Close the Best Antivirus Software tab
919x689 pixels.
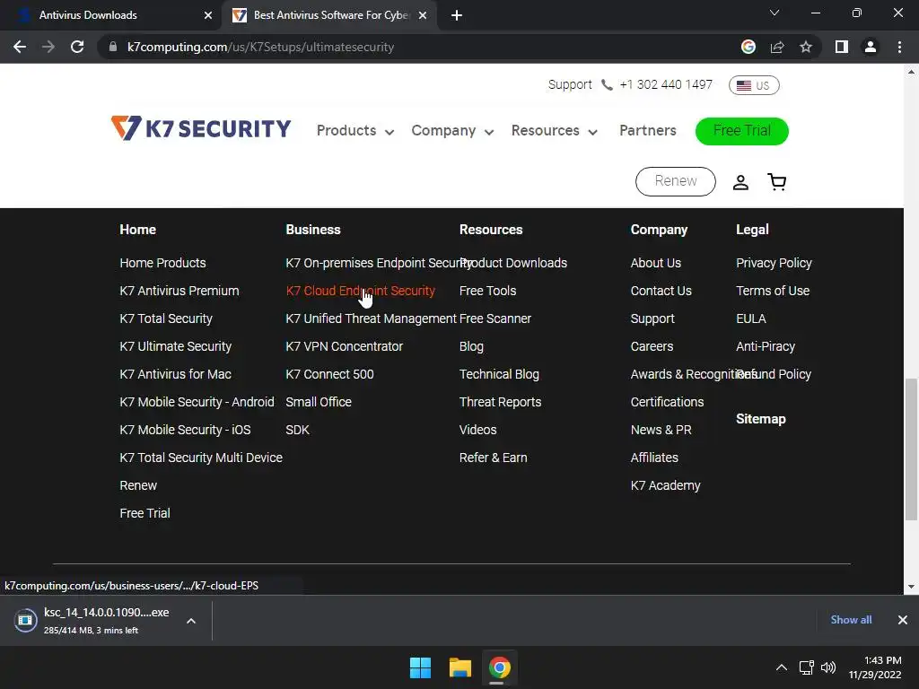coord(423,15)
